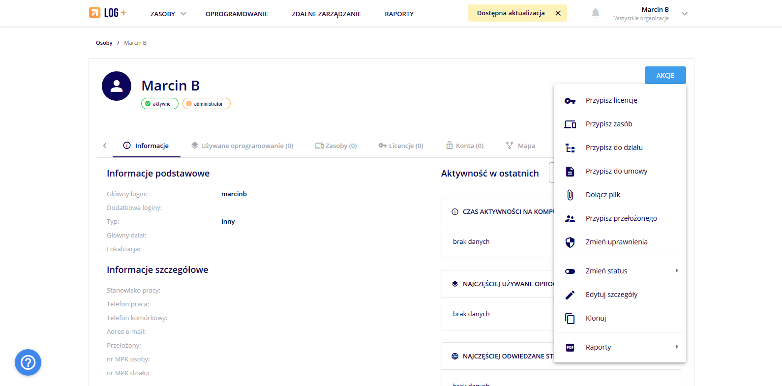This screenshot has height=386, width=782.
Task: Click the key icon beside Przypisz licencję
Action: click(570, 101)
